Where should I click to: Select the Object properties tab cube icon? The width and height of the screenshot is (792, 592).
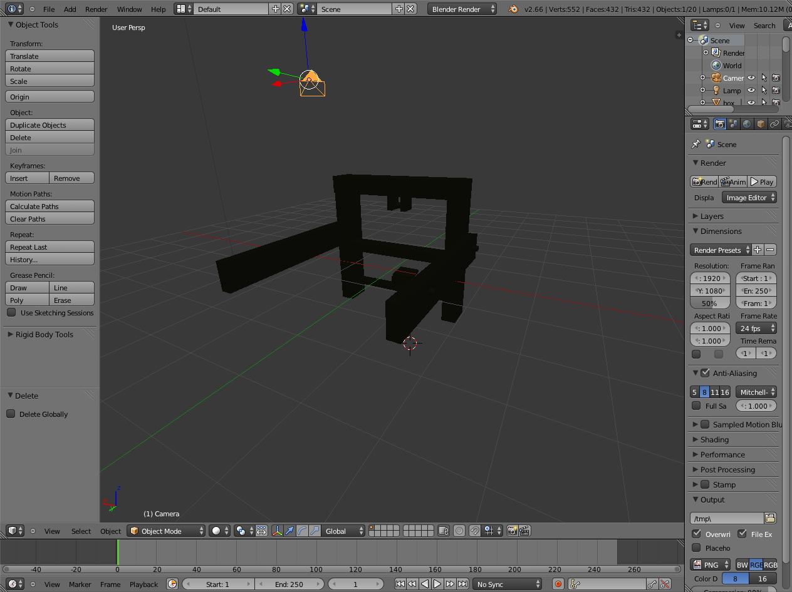click(761, 124)
